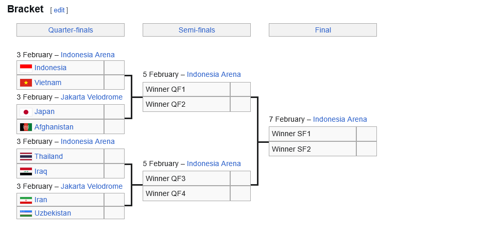Open Indonesia Arena link for 7 February final

point(340,119)
